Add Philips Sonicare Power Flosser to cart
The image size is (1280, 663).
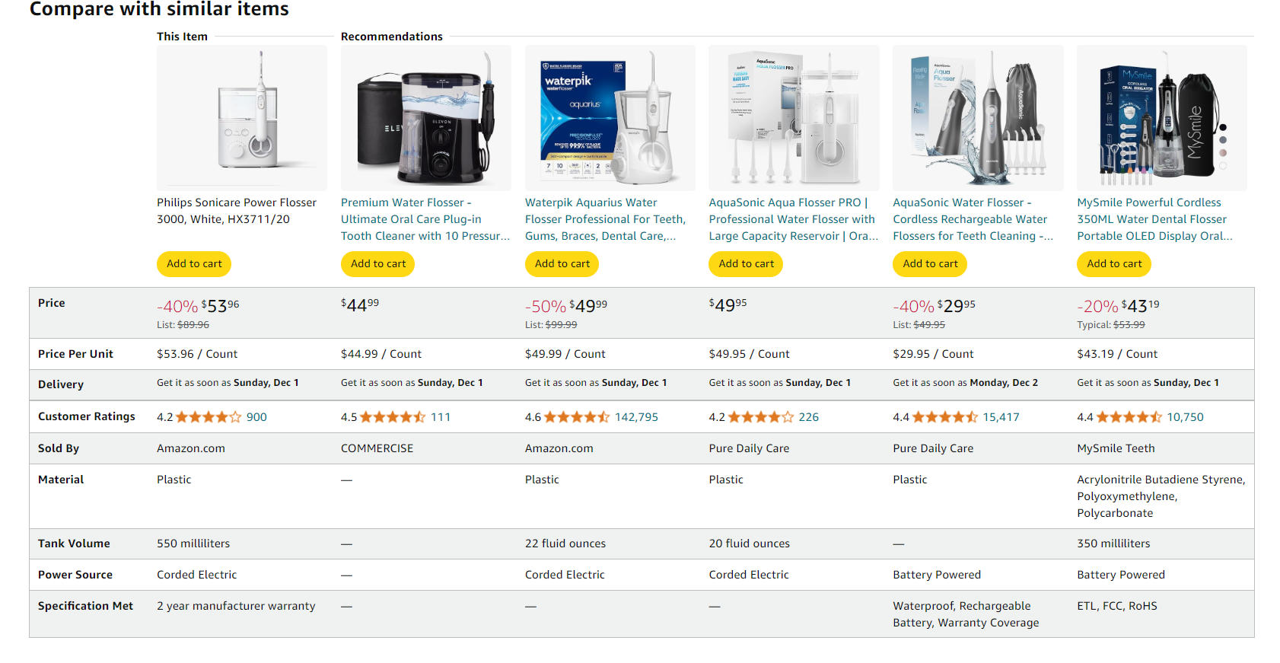(194, 263)
